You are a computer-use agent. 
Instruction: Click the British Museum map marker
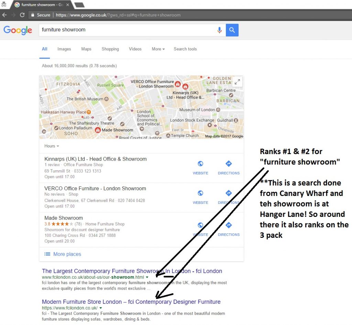point(107,99)
